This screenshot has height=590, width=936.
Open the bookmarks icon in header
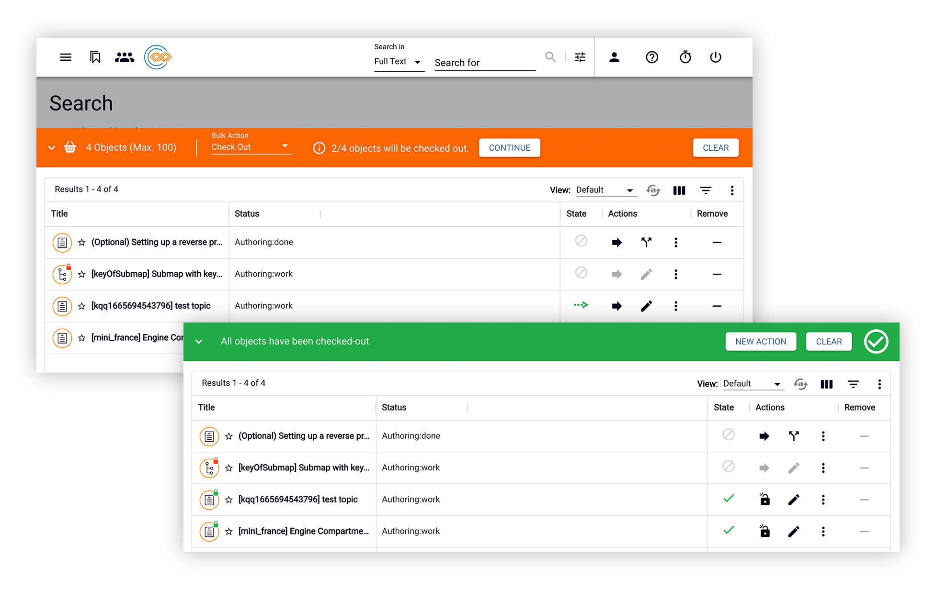(x=95, y=57)
